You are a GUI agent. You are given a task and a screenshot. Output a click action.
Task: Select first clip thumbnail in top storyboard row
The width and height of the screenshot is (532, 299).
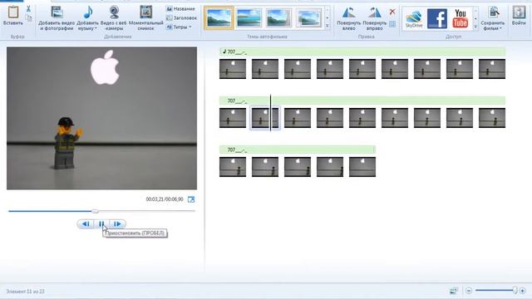click(233, 69)
